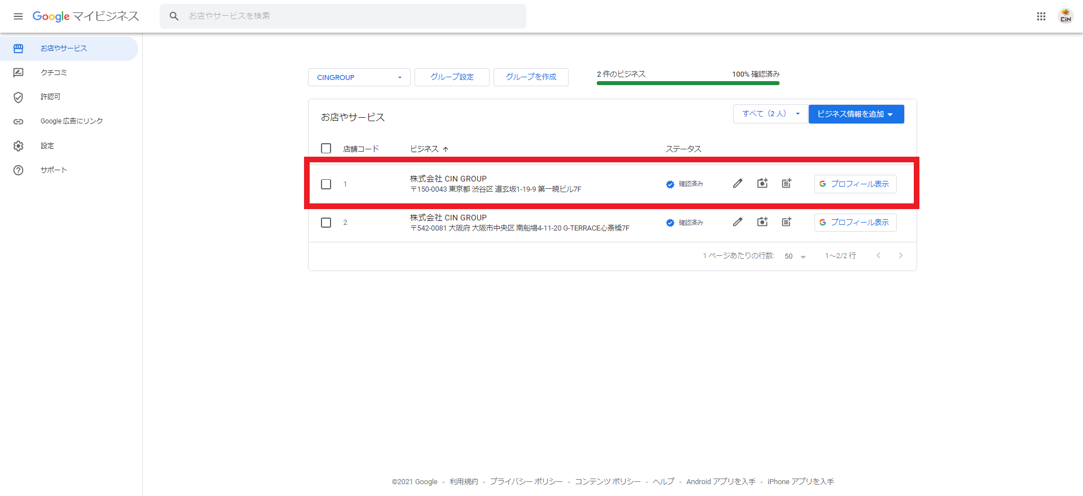Click the 1～2/2 行 pagination text
1083x496 pixels.
coord(840,256)
